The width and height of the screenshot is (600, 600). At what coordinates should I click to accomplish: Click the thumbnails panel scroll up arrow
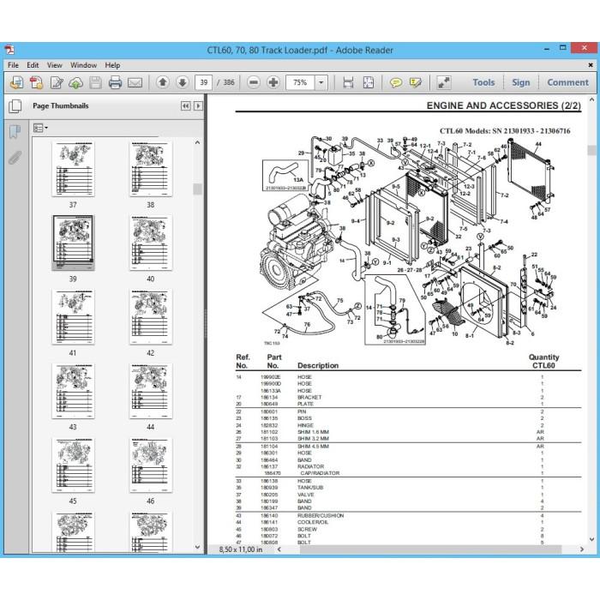click(x=197, y=143)
